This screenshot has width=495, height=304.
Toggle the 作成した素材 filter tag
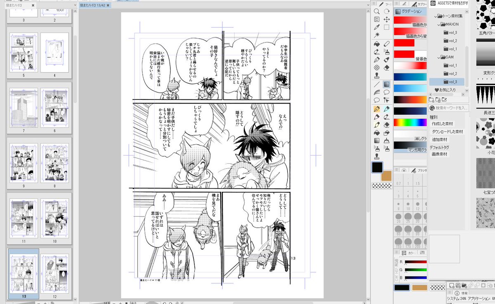[x=442, y=124]
